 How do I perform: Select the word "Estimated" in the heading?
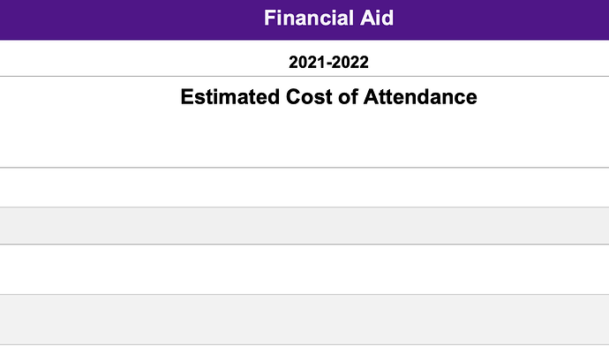(x=230, y=97)
